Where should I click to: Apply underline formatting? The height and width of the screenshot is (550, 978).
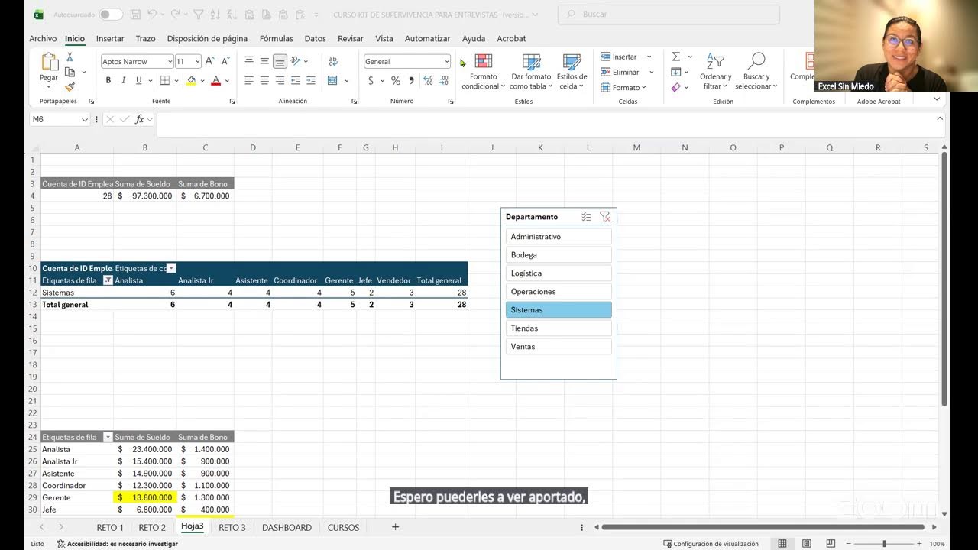[x=138, y=80]
